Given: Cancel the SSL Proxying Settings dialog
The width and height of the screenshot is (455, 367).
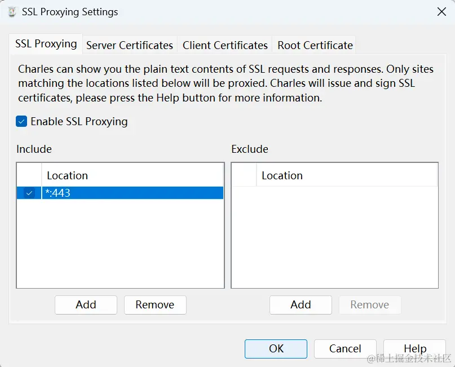Looking at the screenshot, I should point(345,349).
